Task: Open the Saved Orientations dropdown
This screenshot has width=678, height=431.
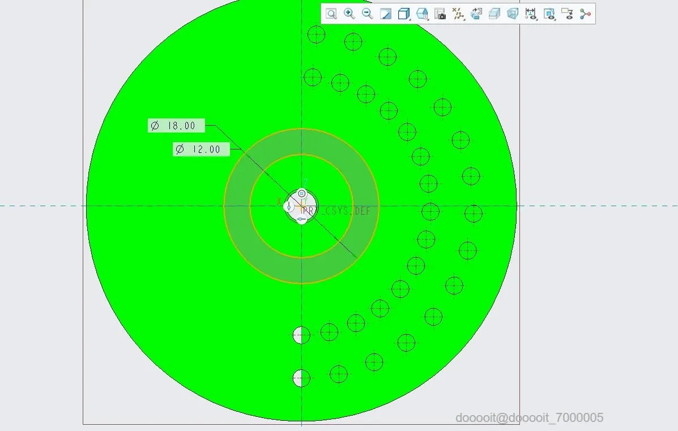Action: pos(422,14)
